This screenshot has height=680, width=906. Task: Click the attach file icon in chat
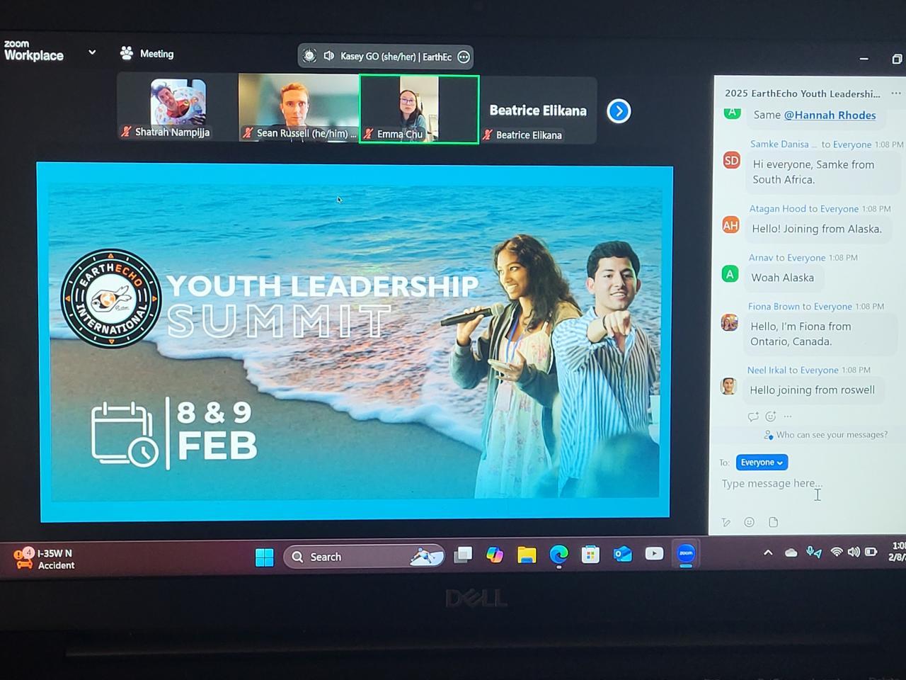(x=774, y=523)
